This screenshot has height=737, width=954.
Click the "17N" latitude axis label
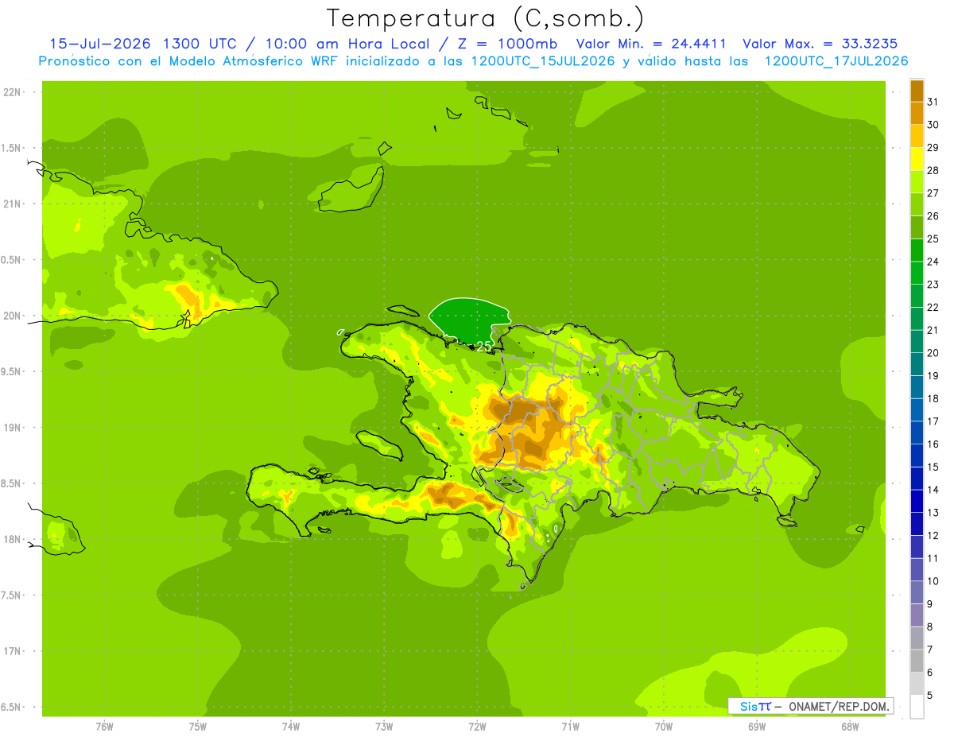point(14,651)
